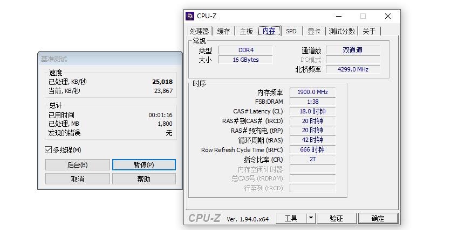The image size is (458, 230).
Task: Click the Ver. 1.94.0.x64 version text
Action: [x=248, y=219]
